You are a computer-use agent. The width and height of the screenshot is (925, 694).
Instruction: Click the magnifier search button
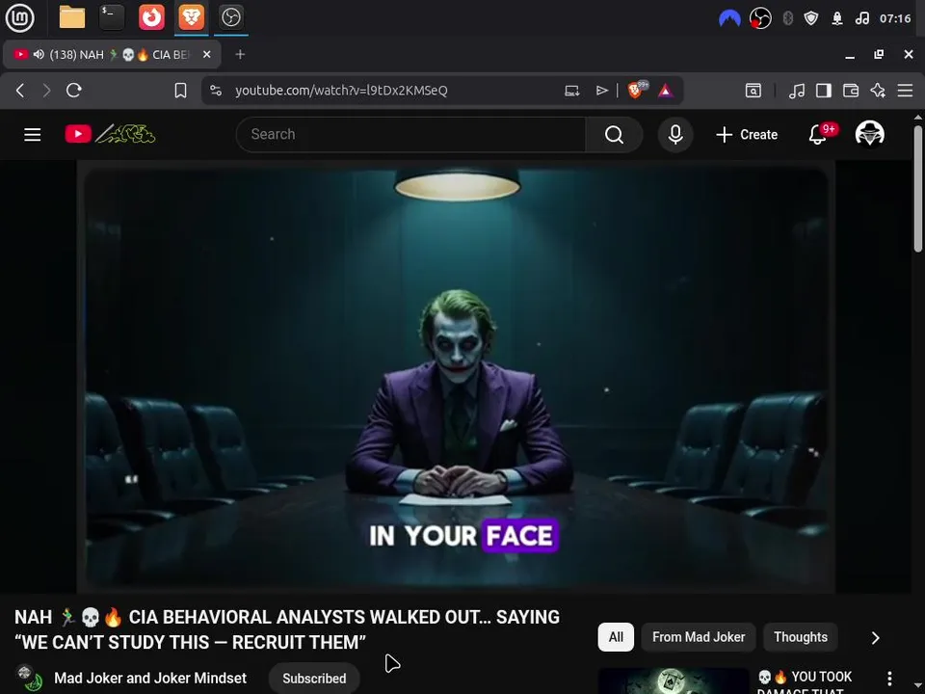614,135
